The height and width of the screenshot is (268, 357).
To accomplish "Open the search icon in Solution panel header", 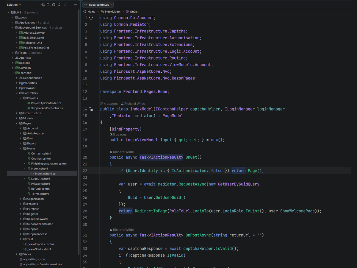I will [x=48, y=5].
